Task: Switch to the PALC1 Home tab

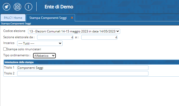Action: [x=13, y=18]
